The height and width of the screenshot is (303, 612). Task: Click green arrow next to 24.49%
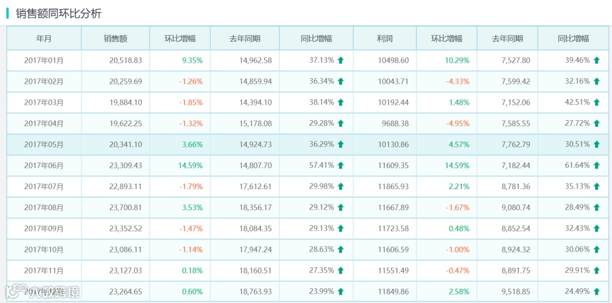[596, 292]
